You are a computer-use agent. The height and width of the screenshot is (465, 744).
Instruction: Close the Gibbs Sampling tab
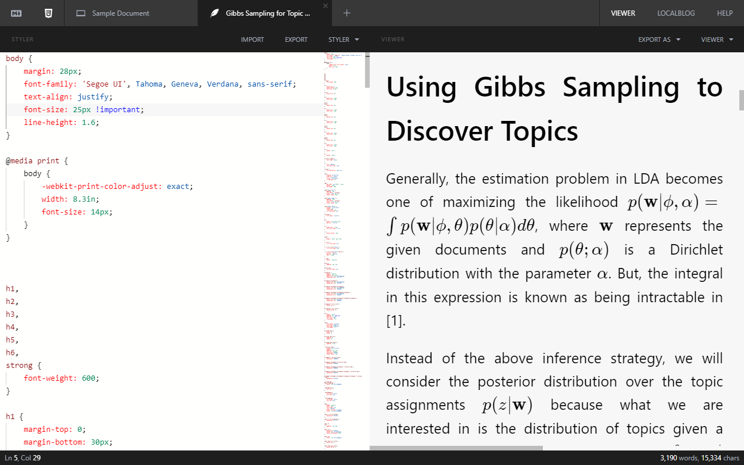pos(325,6)
